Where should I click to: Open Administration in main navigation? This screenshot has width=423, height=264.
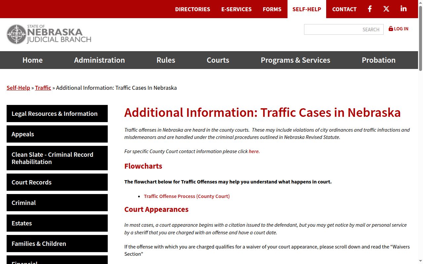point(99,60)
